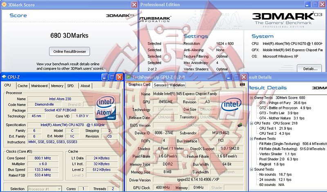
Task: Click the 9.0 / SM2.0 DirectX Support value
Action: pyautogui.click(x=230, y=149)
